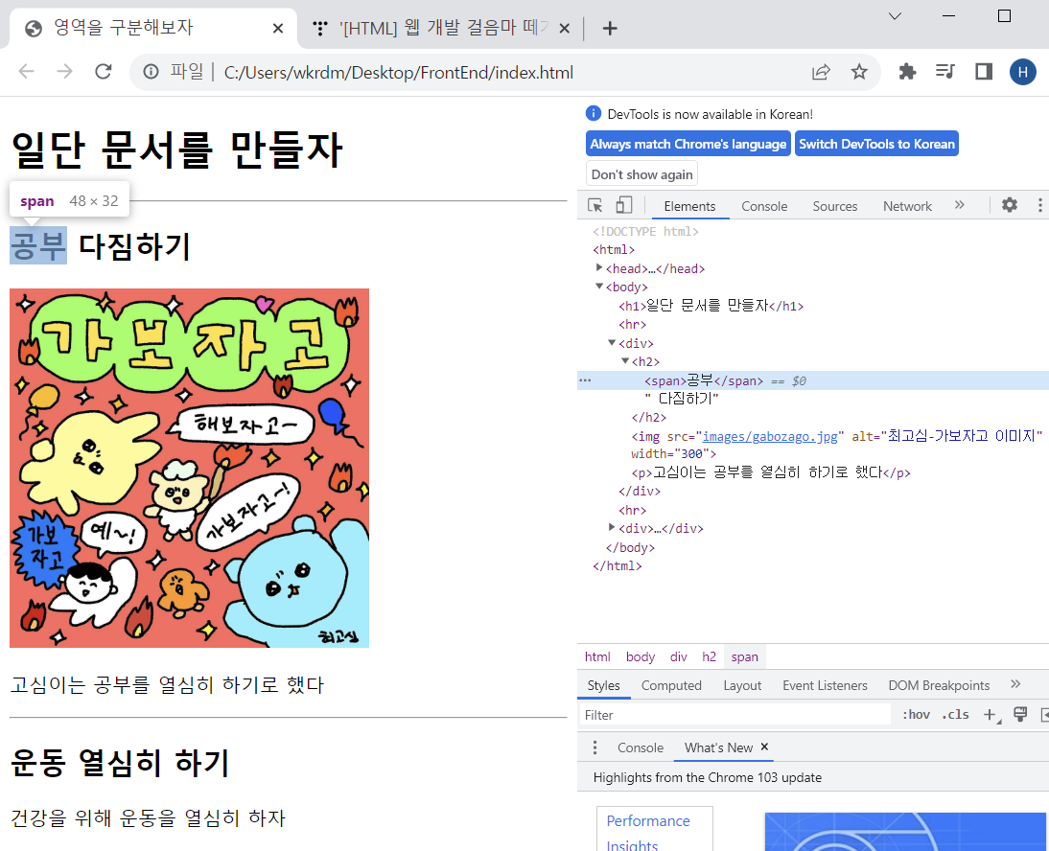Select the p 고심이는 공부를 node

tap(771, 471)
